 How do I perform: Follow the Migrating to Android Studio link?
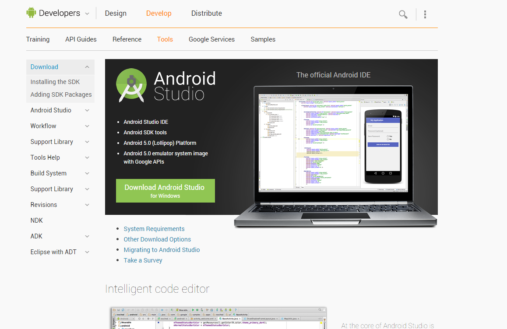[x=162, y=250]
